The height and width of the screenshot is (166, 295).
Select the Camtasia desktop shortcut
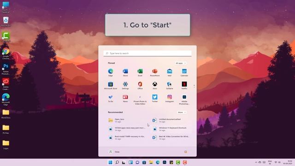pos(6,37)
